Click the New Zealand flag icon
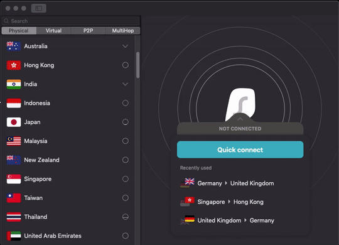 tap(14, 160)
